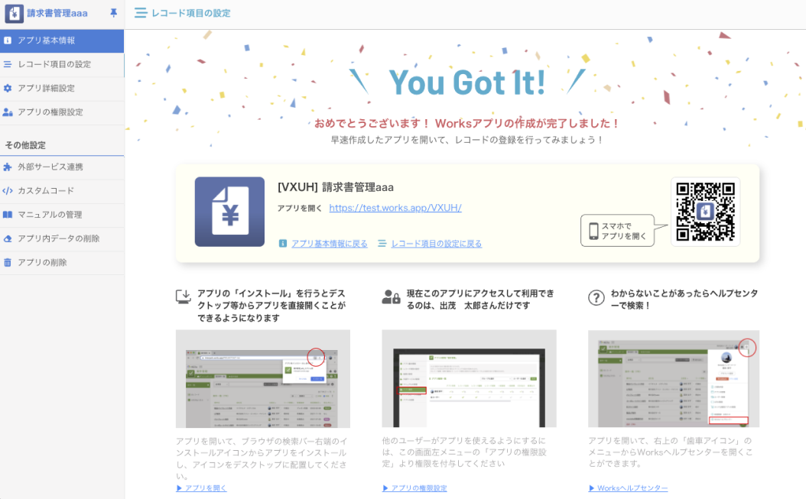Click the large yen invoice app icon
806x499 pixels.
229,212
